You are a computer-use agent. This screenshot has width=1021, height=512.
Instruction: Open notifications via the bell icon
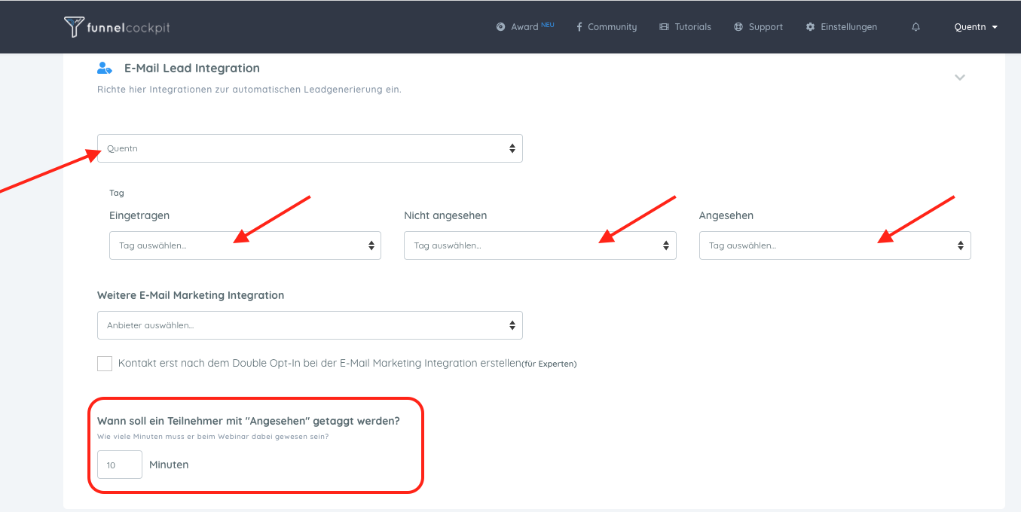point(916,27)
